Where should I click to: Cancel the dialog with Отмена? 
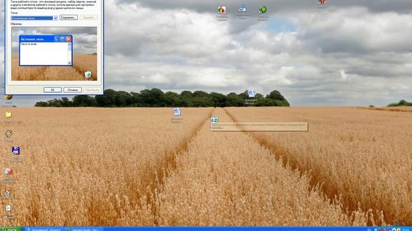coord(73,90)
